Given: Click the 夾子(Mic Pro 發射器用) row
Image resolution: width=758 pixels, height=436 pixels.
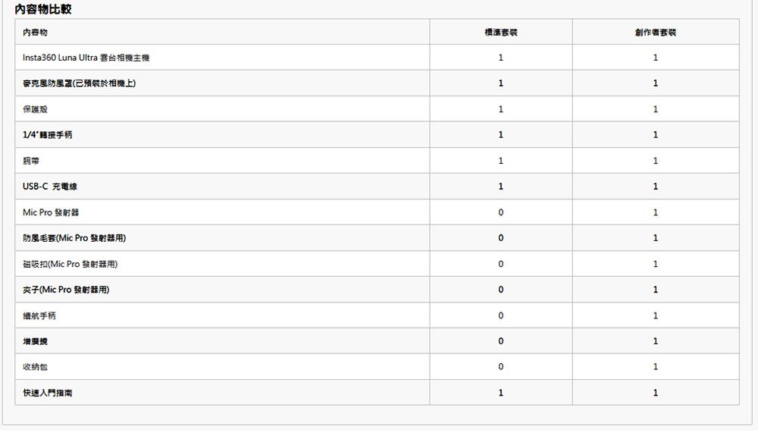Looking at the screenshot, I should tap(377, 290).
